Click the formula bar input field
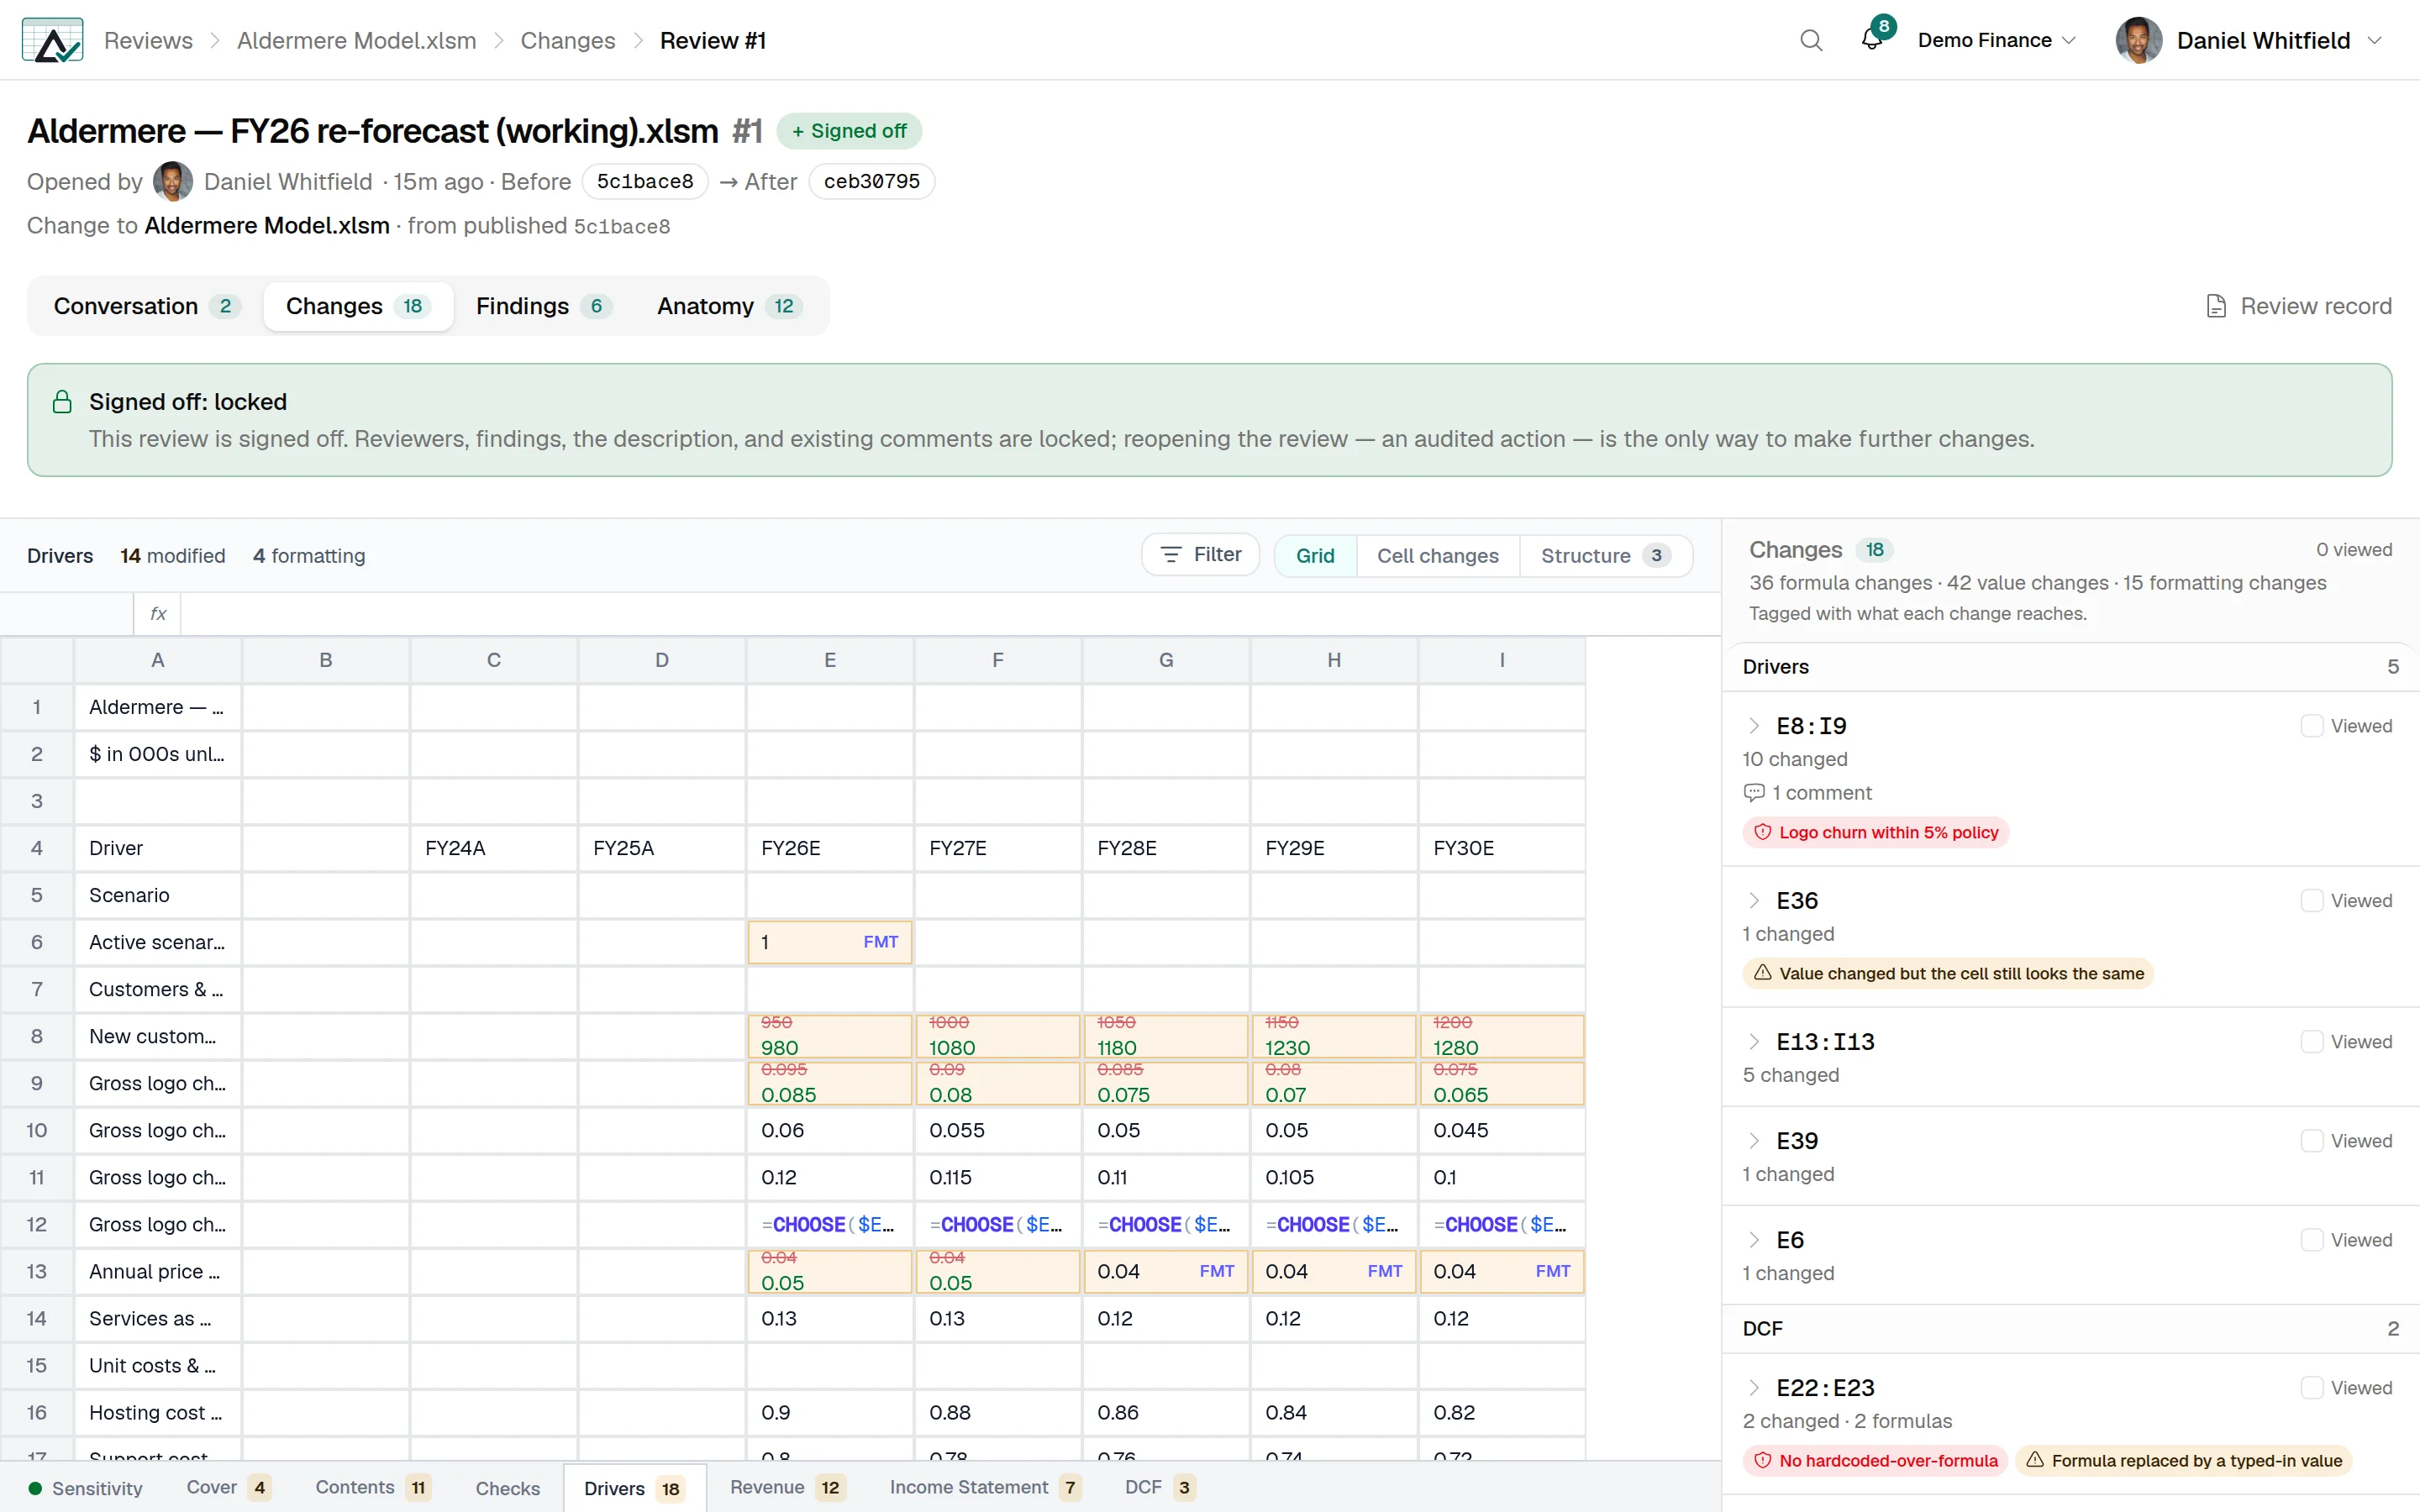Screen dimensions: 2420x1512 [950, 614]
